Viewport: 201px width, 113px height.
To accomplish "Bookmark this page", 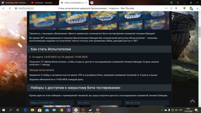I will pyautogui.click(x=176, y=8).
